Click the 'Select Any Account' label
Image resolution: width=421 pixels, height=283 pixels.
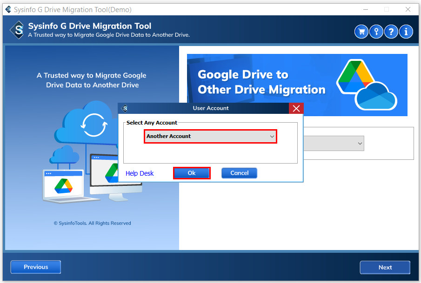point(152,123)
